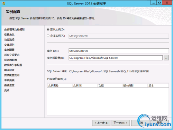The image size is (173, 130).
Task: Select the 安装进度 step
Action: tap(9, 85)
